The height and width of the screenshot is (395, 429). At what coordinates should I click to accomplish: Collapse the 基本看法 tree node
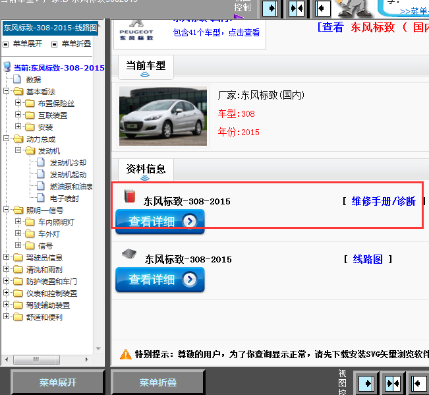pyautogui.click(x=6, y=91)
